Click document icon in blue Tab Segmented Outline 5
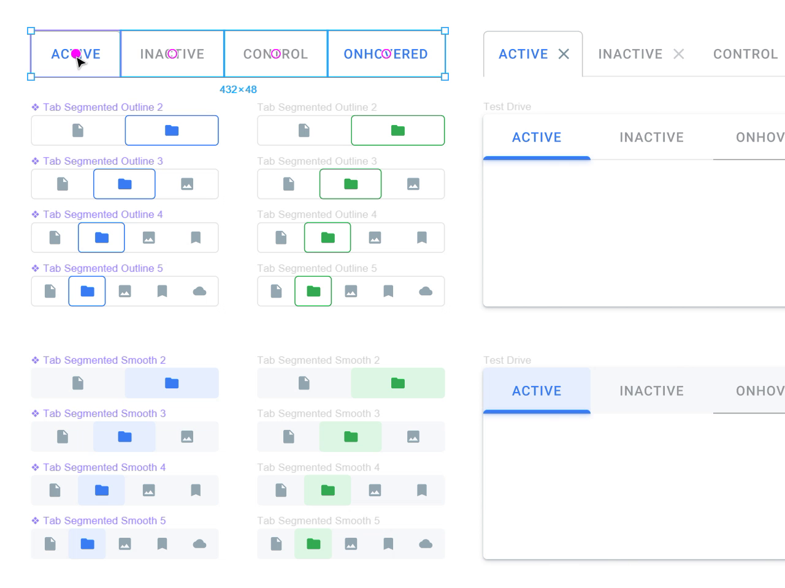785x588 pixels. click(50, 291)
